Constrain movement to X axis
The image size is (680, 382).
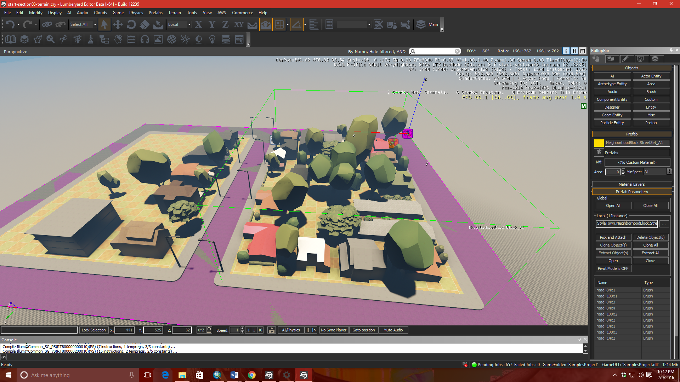pos(198,24)
